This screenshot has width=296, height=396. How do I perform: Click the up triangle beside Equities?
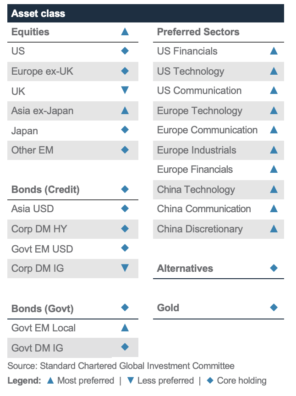[125, 32]
